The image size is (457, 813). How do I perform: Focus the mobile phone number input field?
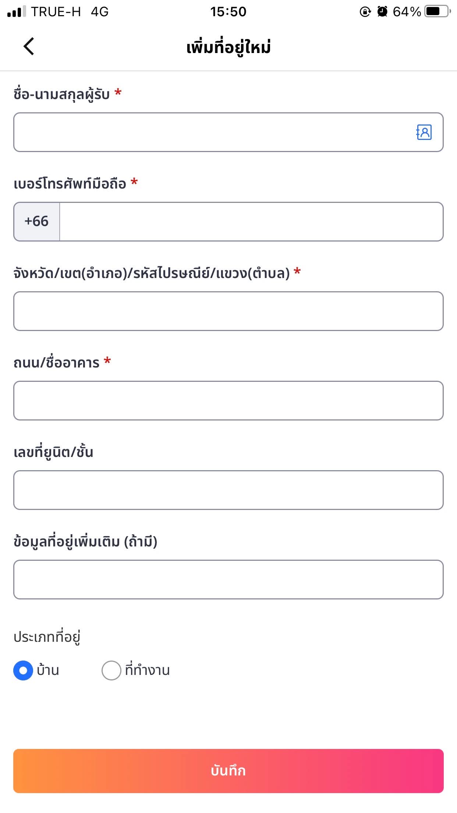[251, 222]
